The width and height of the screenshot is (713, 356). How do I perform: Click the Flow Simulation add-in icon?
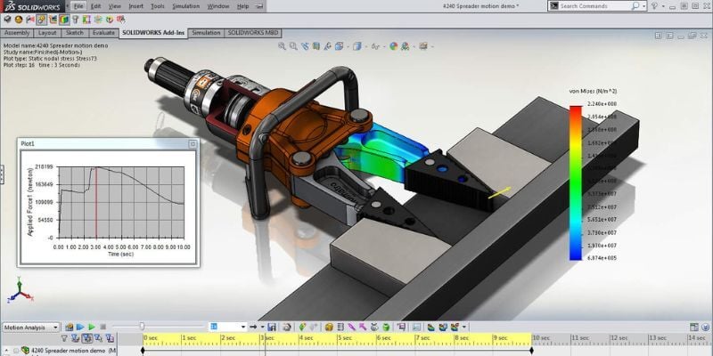click(x=98, y=20)
